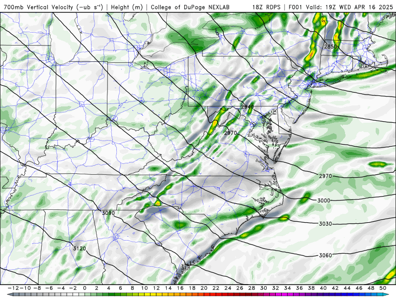Viewport: 396px width, 297px height.
Task: Click the "700mb Vertical Velocity" title text
Action: point(39,7)
